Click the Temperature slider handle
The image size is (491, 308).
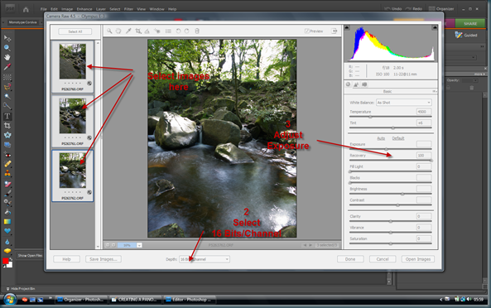[370, 117]
